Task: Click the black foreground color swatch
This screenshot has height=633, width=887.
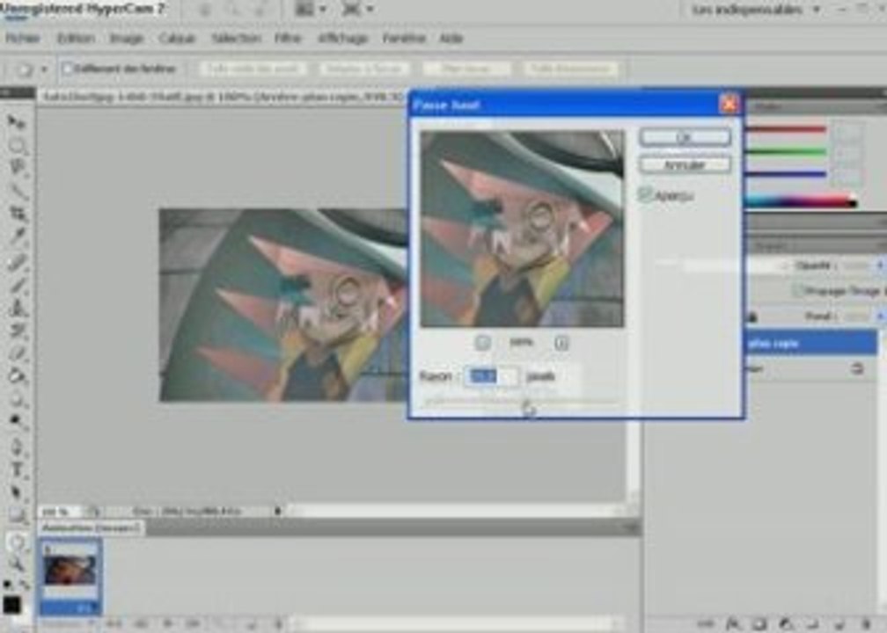Action: click(11, 604)
